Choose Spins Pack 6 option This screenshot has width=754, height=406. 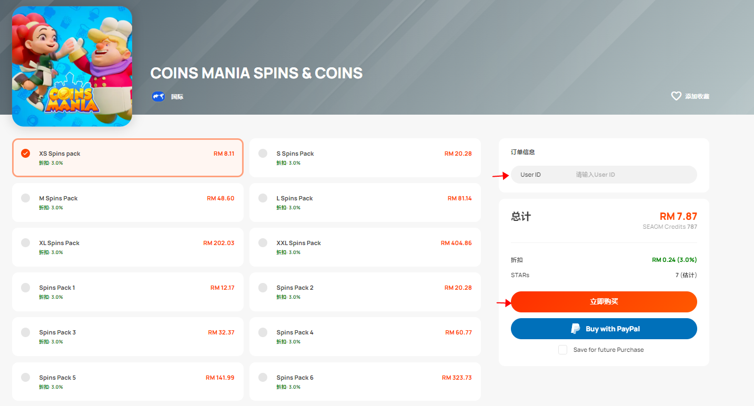coord(365,381)
